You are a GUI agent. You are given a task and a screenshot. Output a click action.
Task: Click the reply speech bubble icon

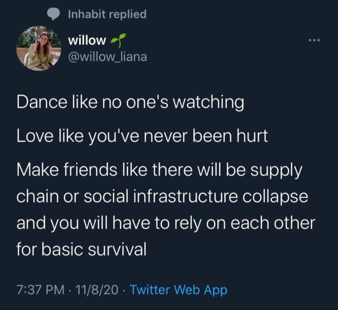pyautogui.click(x=53, y=14)
